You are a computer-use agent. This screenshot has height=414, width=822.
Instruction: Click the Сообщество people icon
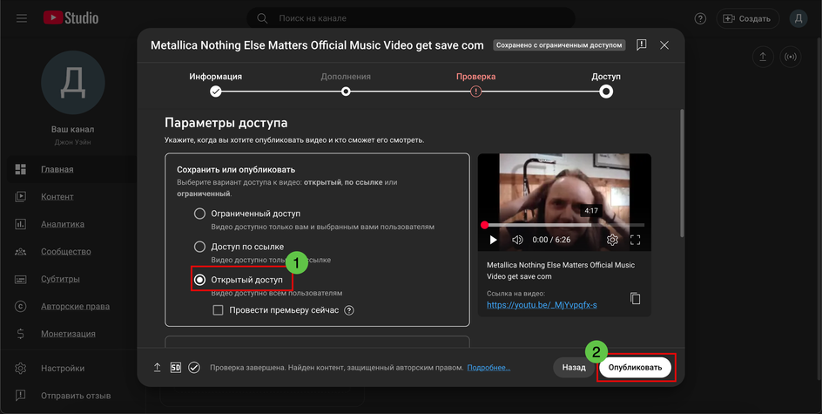coord(20,251)
